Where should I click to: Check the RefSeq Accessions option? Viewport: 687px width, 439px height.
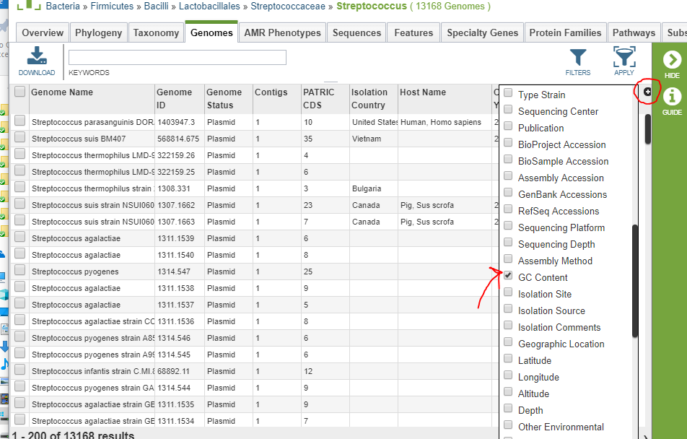point(508,209)
